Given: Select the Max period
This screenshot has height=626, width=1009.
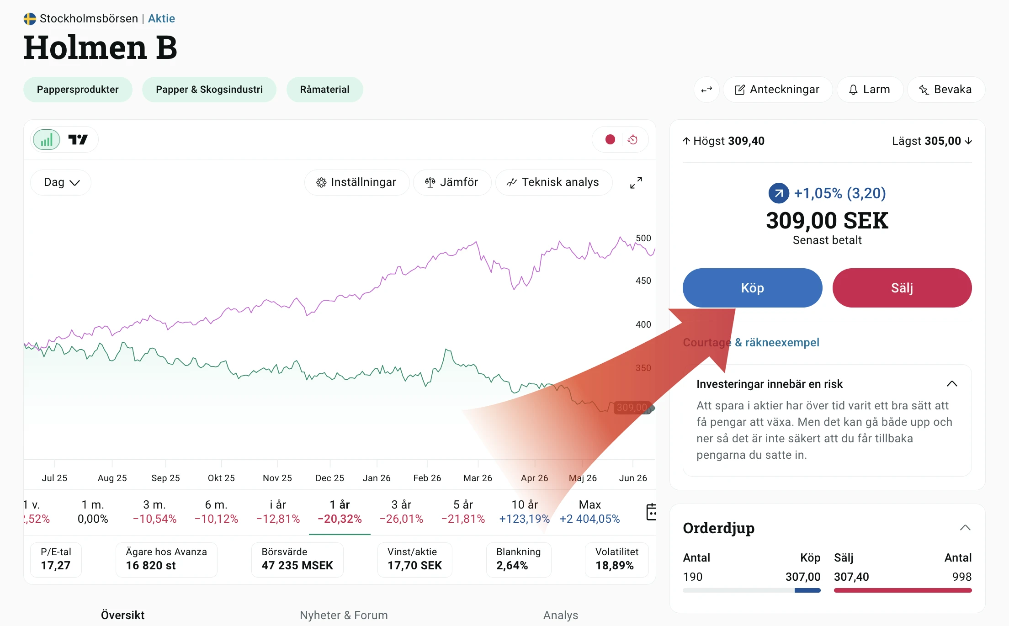Looking at the screenshot, I should tap(589, 512).
